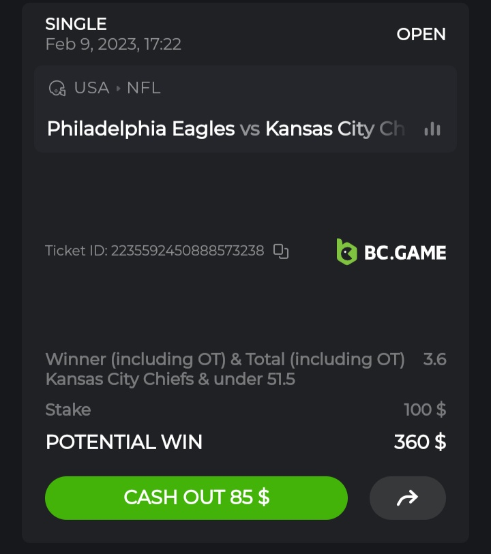This screenshot has height=554, width=491.
Task: Click the Winner & Total market description
Action: [225, 359]
